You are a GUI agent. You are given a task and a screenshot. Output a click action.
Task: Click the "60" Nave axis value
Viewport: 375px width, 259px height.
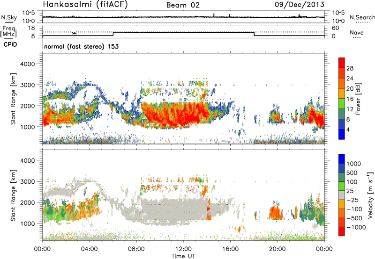coord(335,28)
